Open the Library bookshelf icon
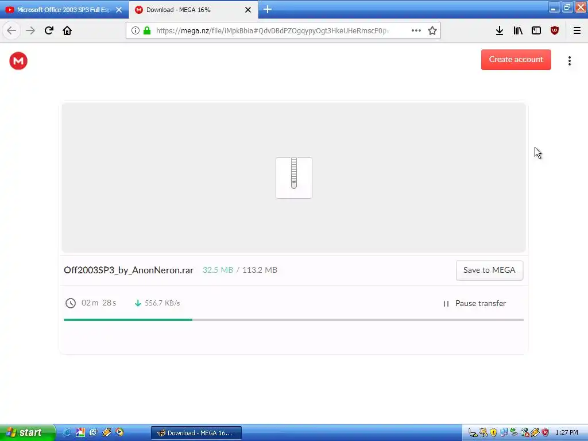588x441 pixels. (x=518, y=31)
